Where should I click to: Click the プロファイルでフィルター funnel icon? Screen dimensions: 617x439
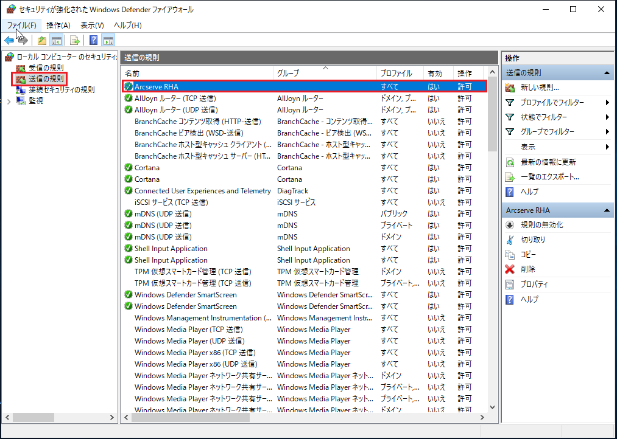click(510, 103)
